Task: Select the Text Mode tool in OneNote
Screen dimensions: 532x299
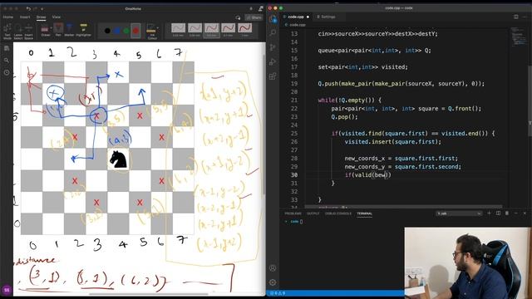Action: (x=7, y=32)
